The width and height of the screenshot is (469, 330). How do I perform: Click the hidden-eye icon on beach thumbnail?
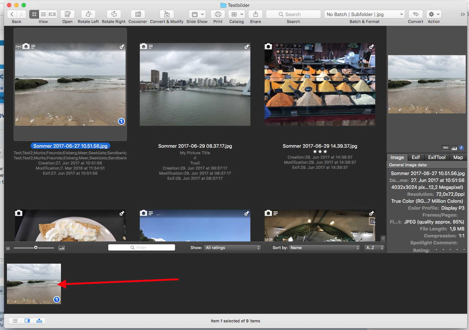point(19,47)
